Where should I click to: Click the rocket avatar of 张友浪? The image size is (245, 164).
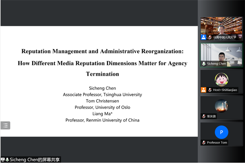pyautogui.click(x=221, y=105)
